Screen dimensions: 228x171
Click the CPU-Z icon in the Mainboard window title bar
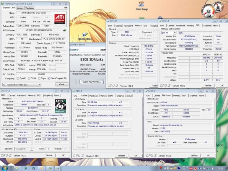point(146,91)
